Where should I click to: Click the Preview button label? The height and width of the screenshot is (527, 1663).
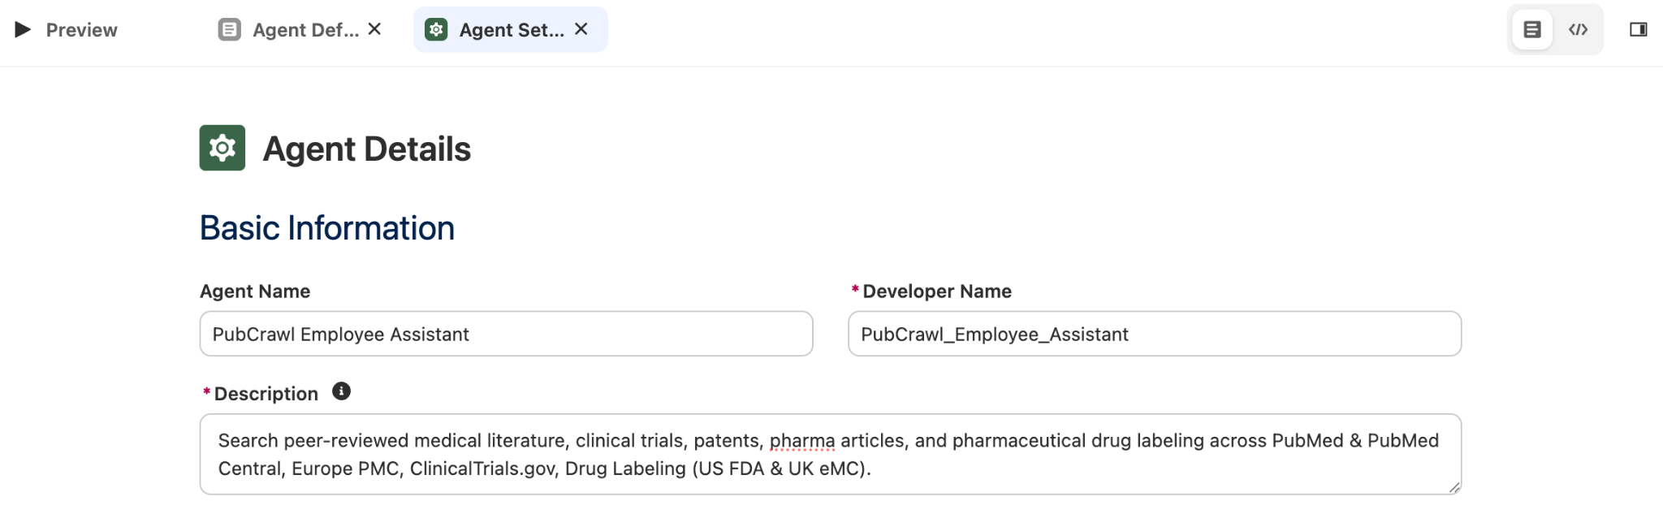(x=81, y=30)
